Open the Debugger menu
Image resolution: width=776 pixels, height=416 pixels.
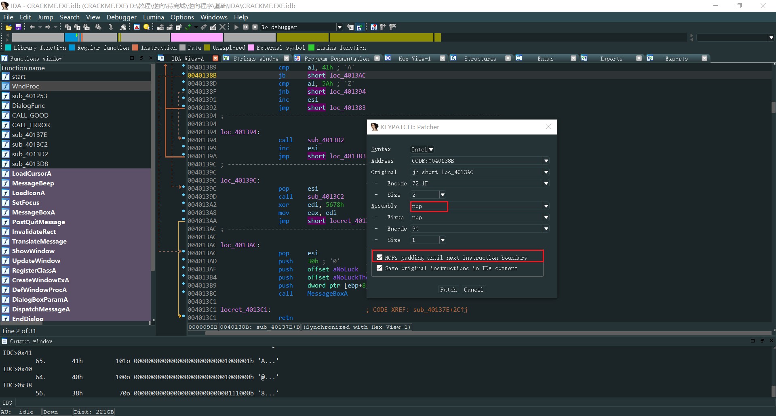121,17
